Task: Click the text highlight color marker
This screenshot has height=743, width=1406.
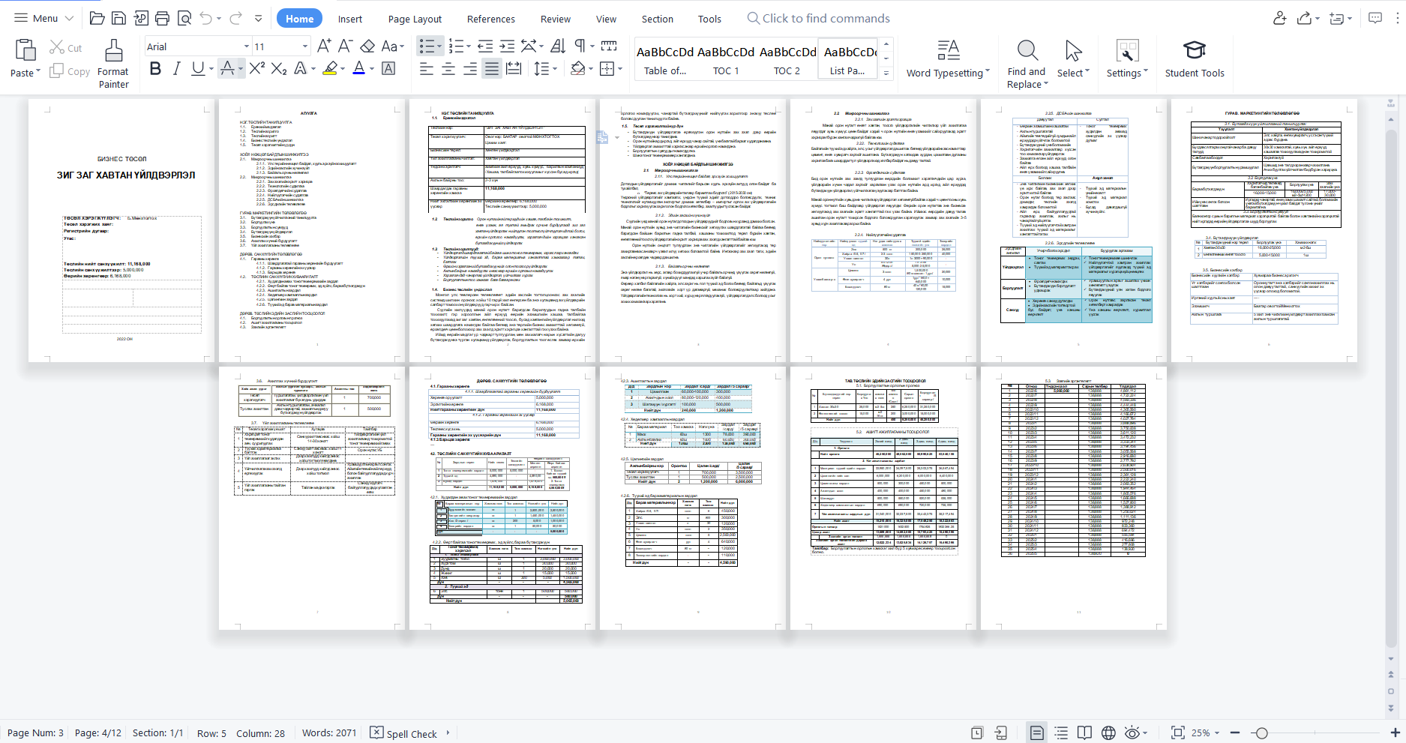Action: pyautogui.click(x=330, y=69)
